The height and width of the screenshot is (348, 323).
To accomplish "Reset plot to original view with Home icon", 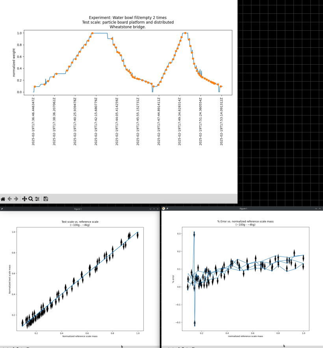I will point(3,199).
